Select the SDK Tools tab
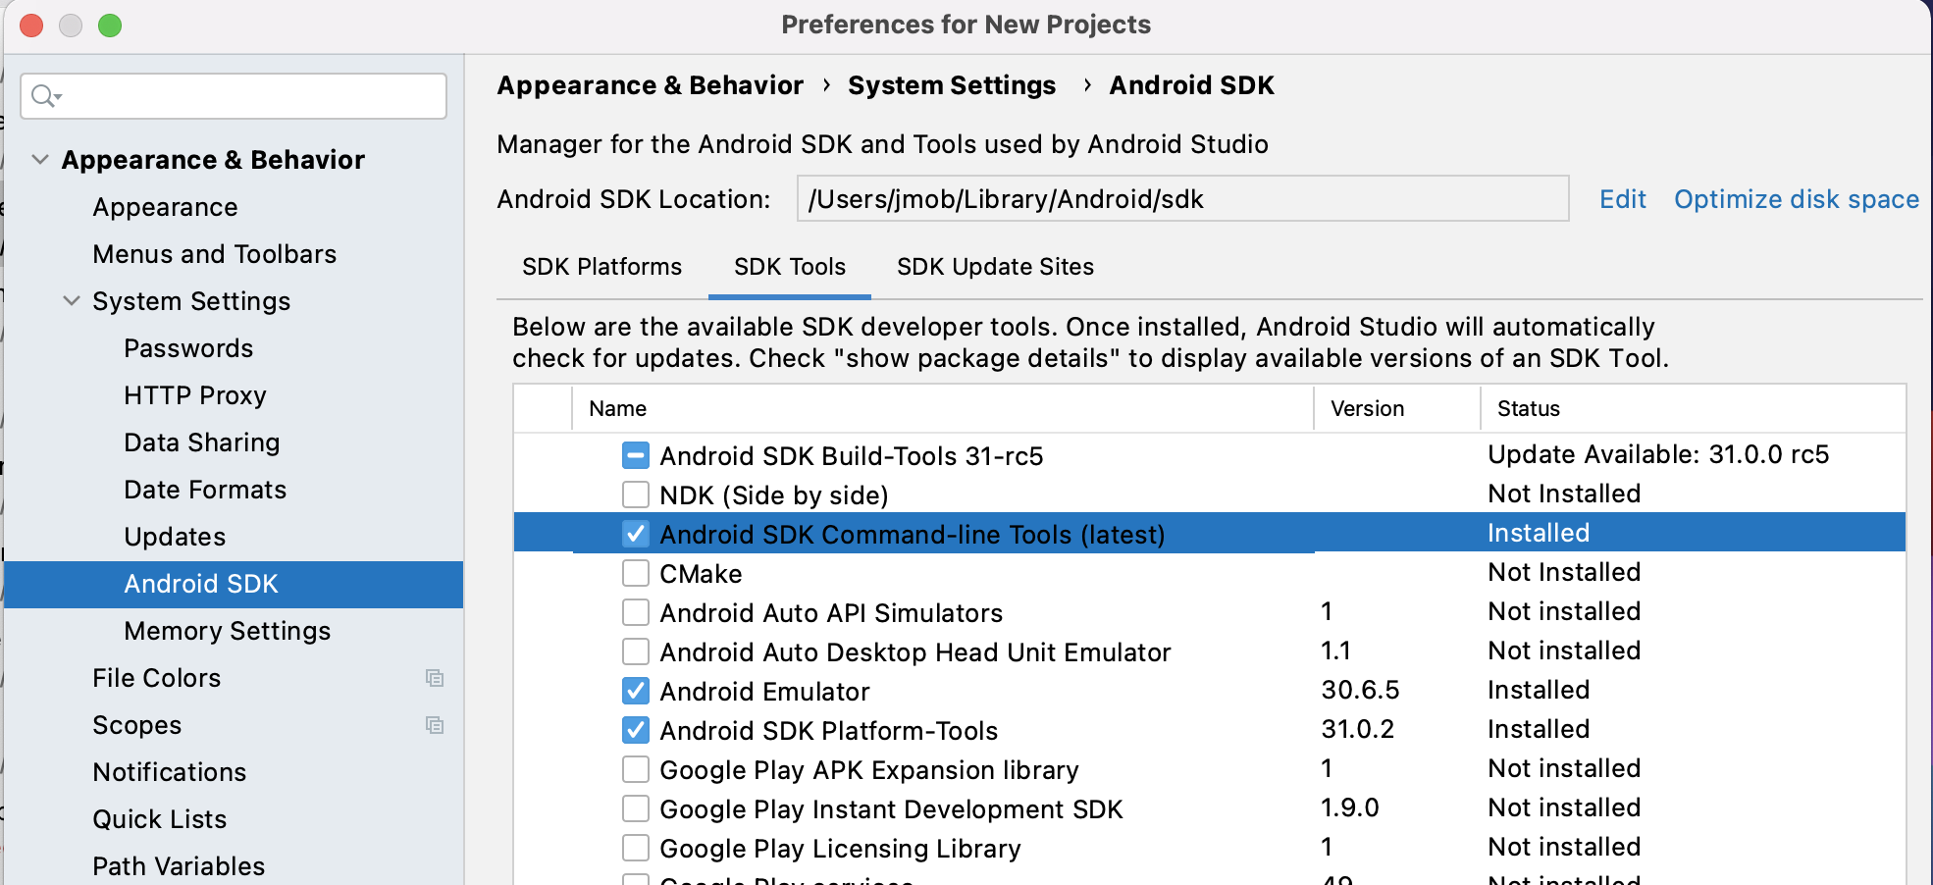 pos(790,267)
